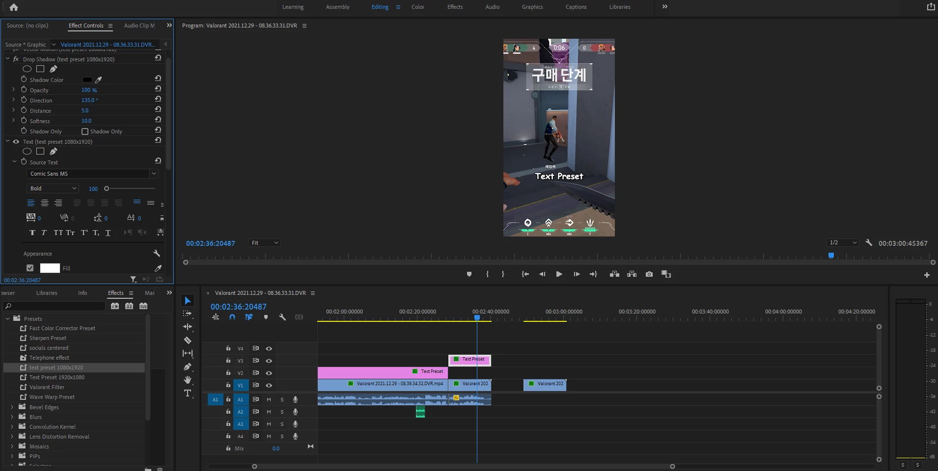Click the Lift button in Program monitor
Screen dimensions: 938x471
pyautogui.click(x=614, y=274)
